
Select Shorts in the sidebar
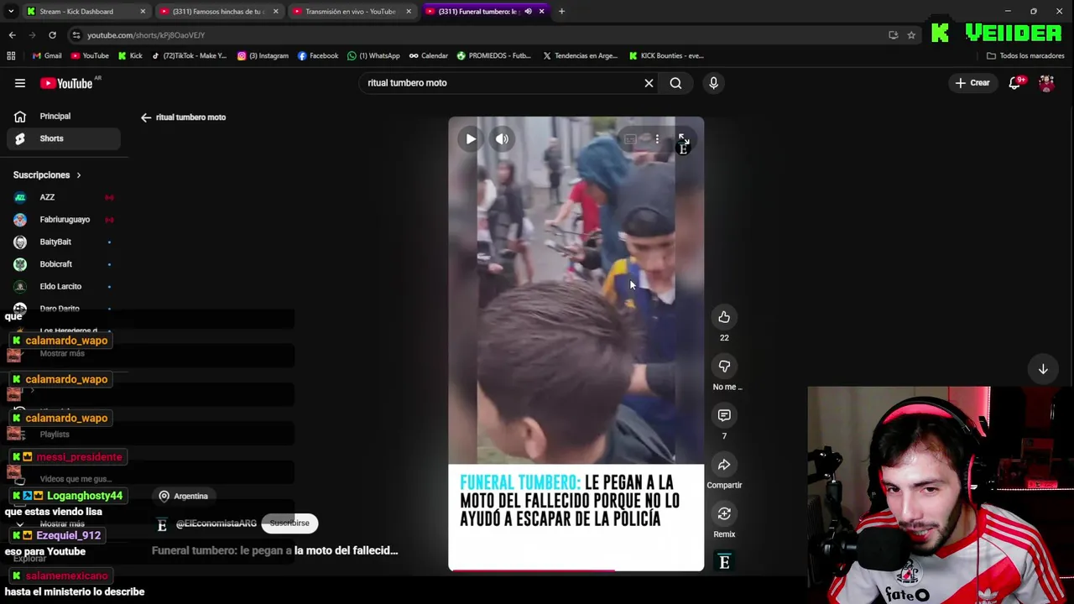[x=63, y=138]
